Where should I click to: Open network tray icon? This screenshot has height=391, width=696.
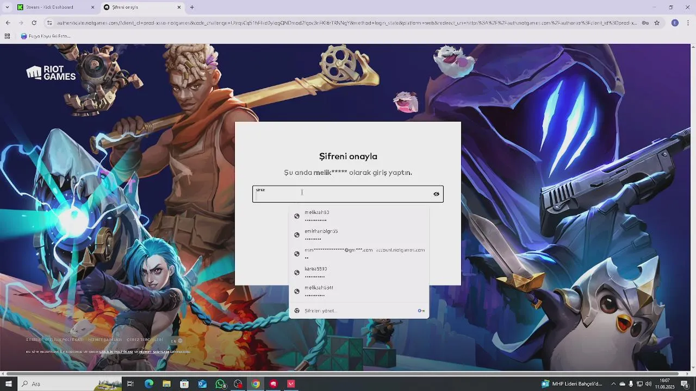[x=639, y=384]
